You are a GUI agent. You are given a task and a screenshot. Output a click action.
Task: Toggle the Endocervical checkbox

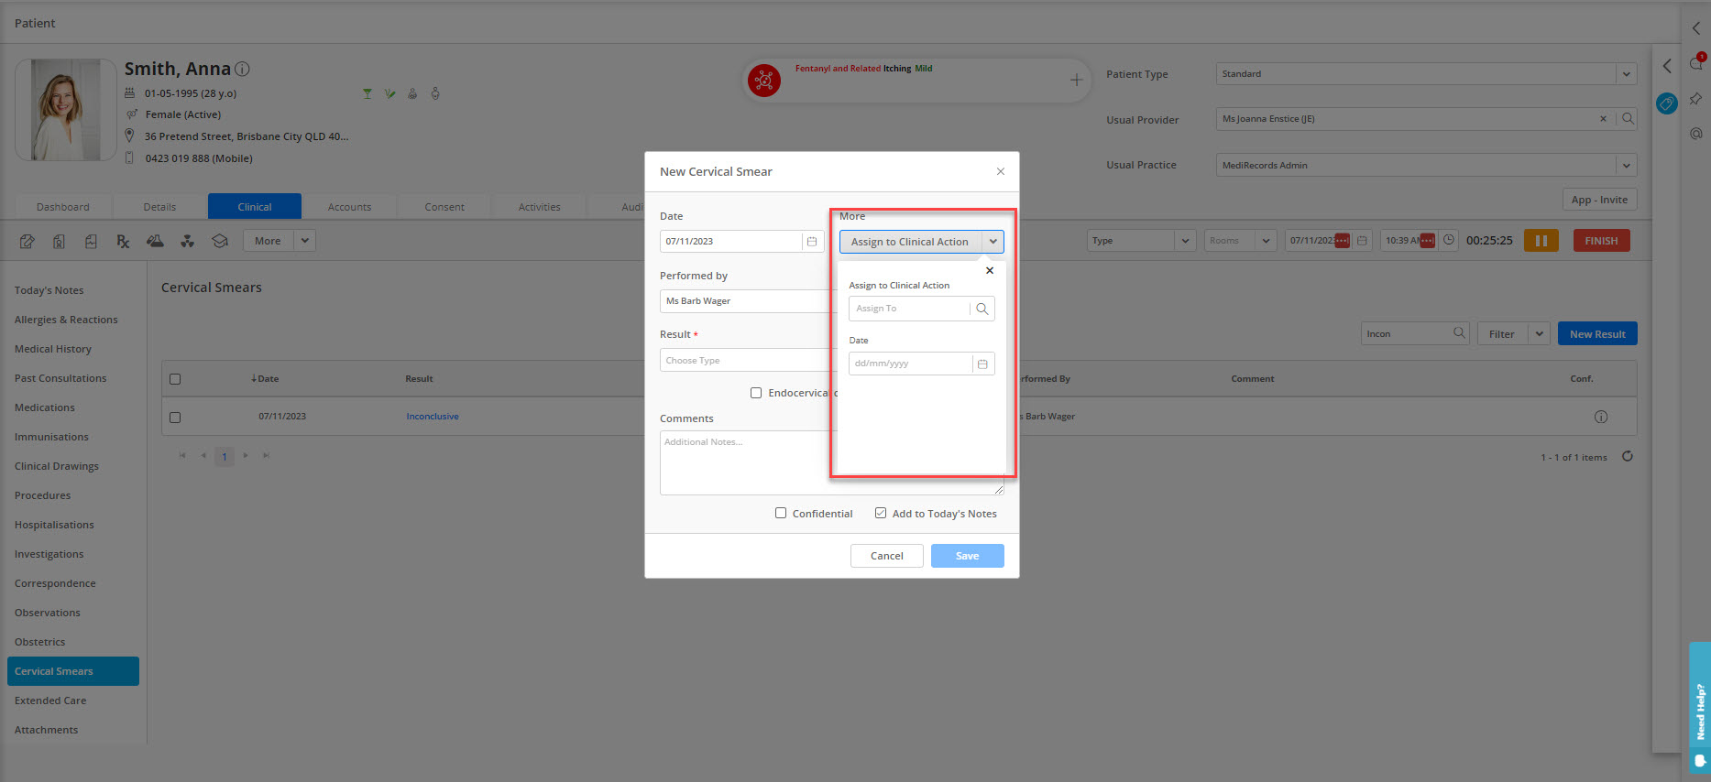tap(756, 393)
